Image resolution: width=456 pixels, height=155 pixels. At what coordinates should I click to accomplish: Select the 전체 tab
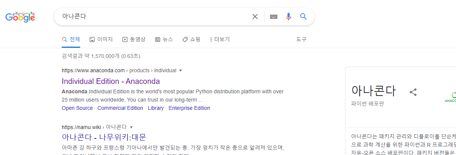pyautogui.click(x=71, y=39)
